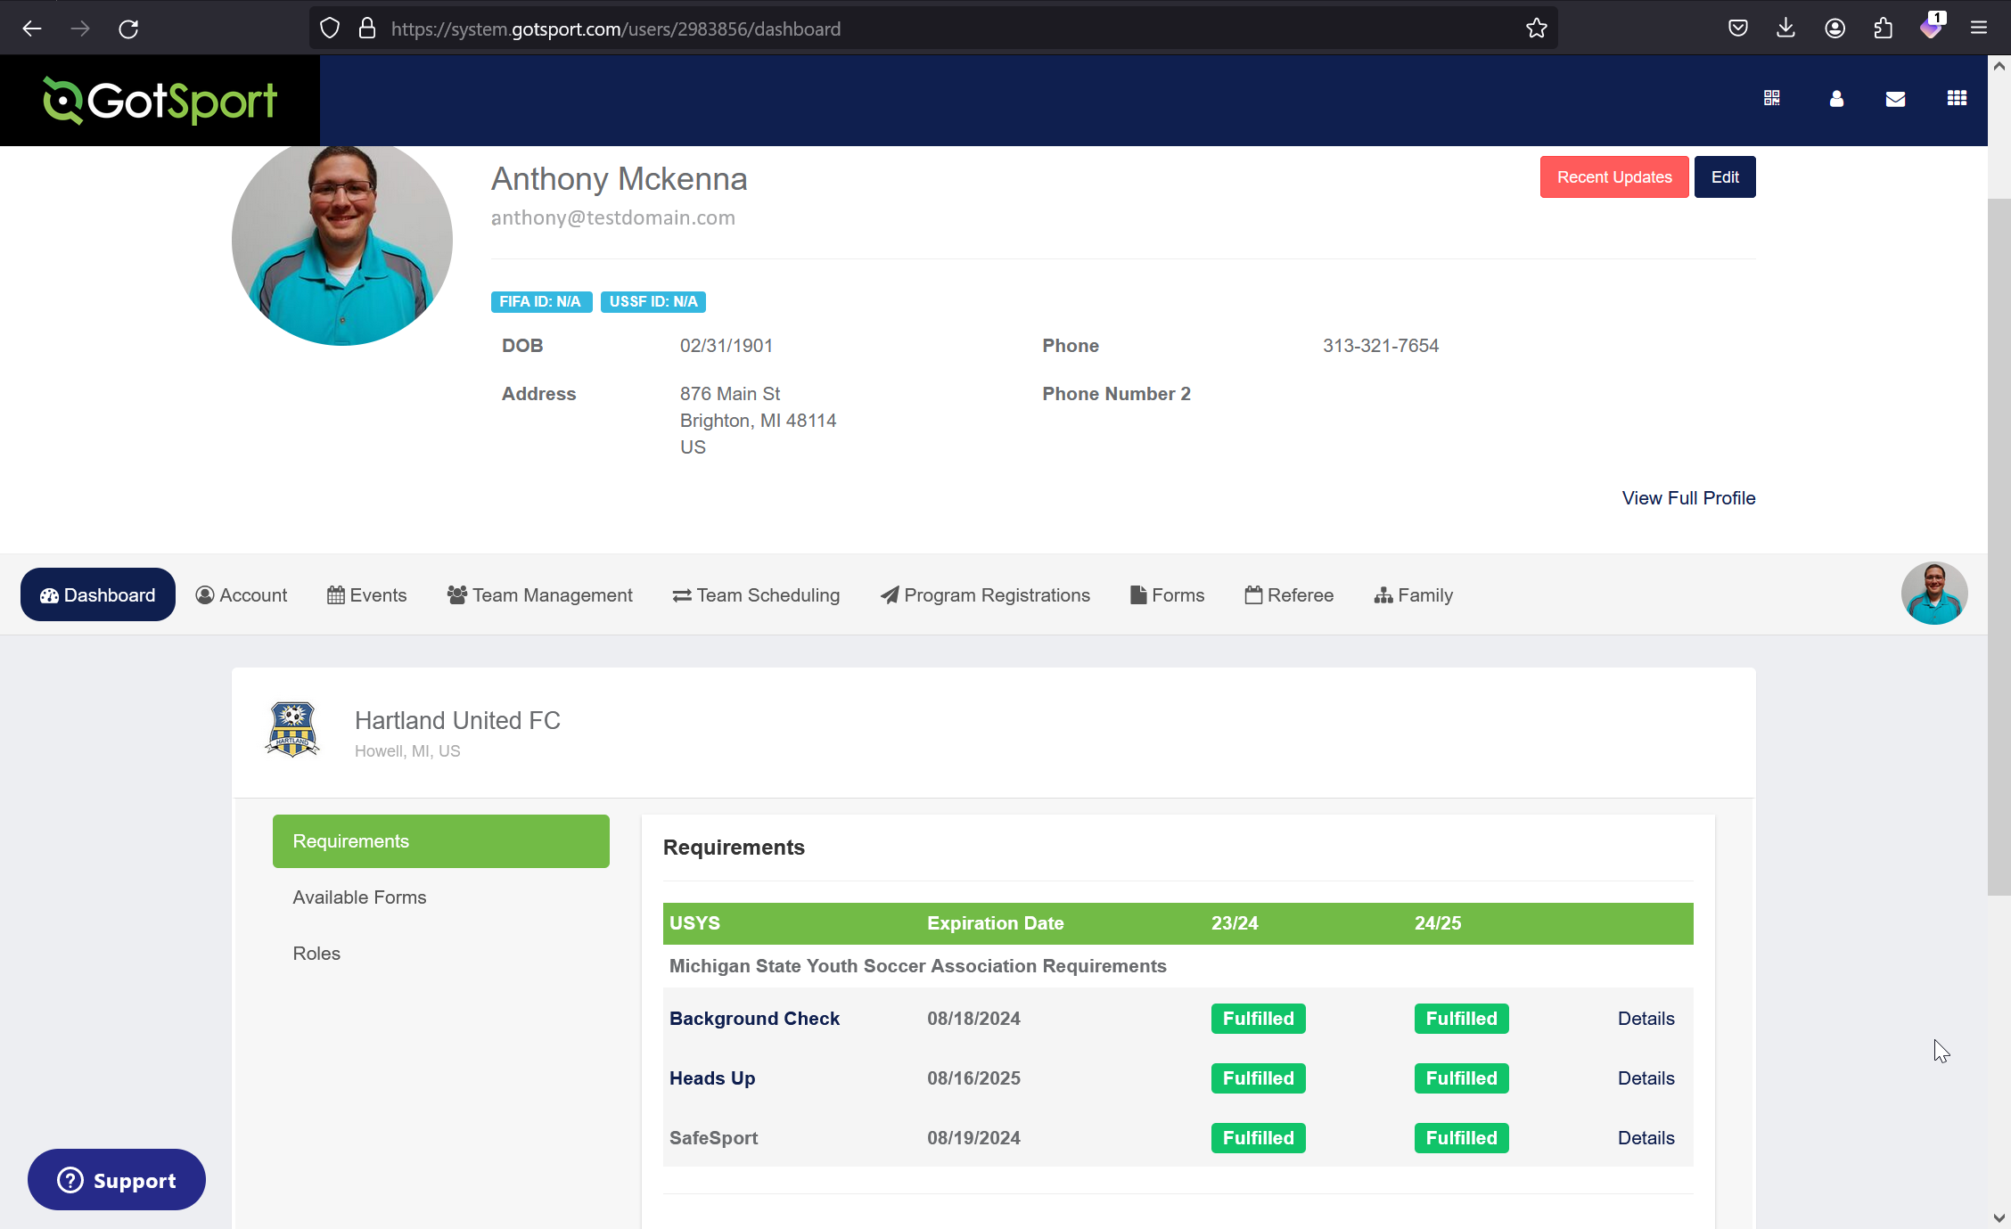Open the QR code icon in header

click(1772, 98)
